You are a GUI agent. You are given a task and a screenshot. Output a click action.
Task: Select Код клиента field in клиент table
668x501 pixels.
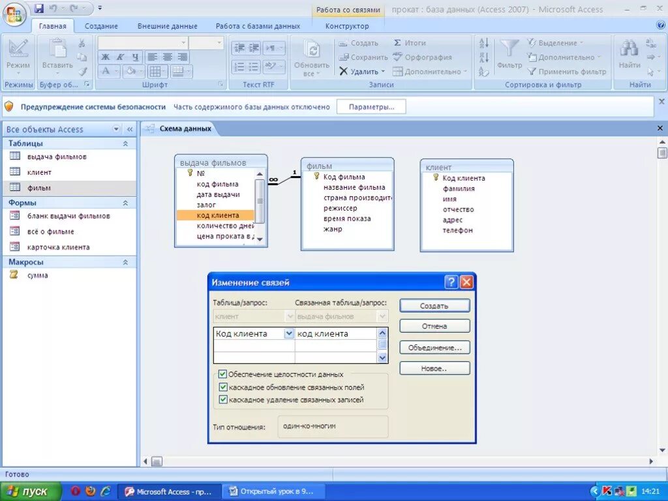464,178
